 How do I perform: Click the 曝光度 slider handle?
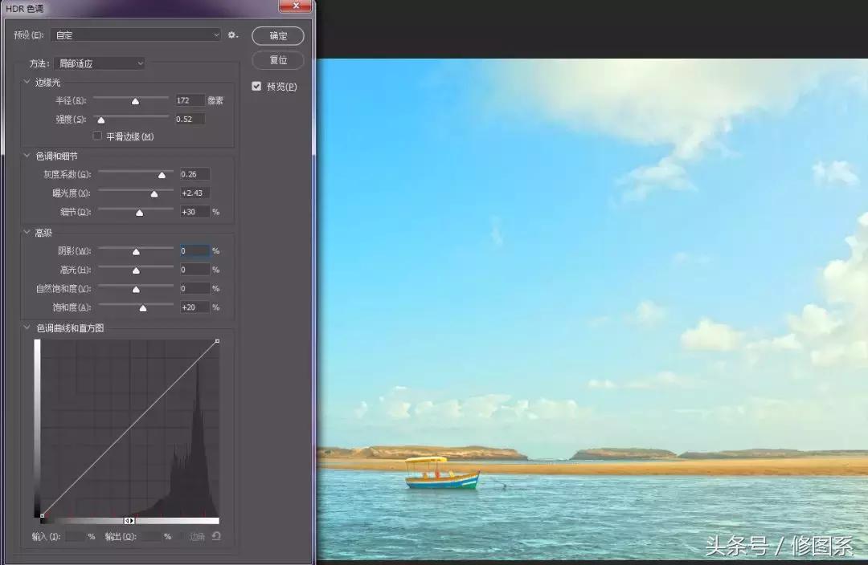point(154,194)
